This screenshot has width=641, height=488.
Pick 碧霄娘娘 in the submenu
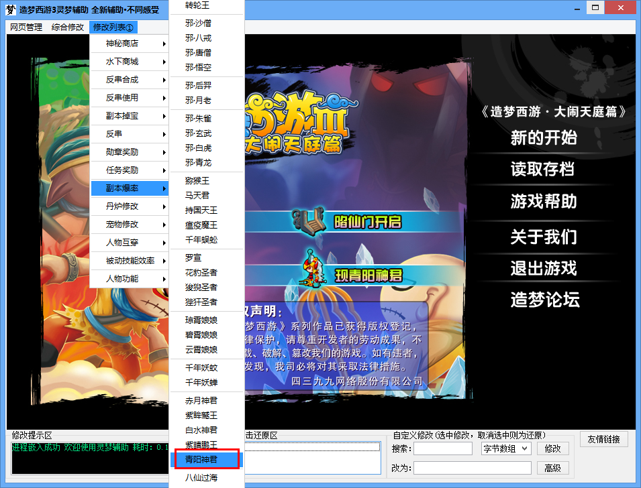pyautogui.click(x=207, y=335)
